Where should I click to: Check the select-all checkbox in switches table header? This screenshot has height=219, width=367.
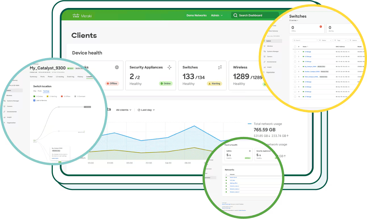(295, 47)
